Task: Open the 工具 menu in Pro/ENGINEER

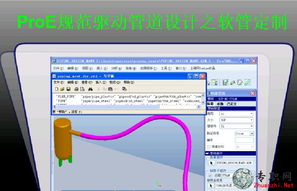Action: click(x=166, y=68)
